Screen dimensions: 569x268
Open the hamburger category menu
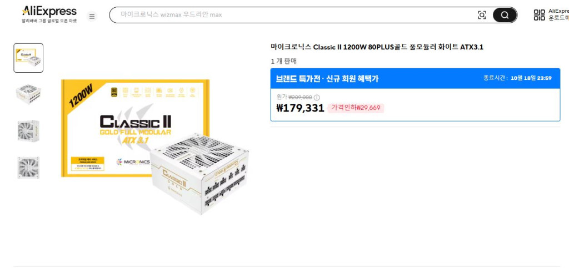pyautogui.click(x=92, y=16)
